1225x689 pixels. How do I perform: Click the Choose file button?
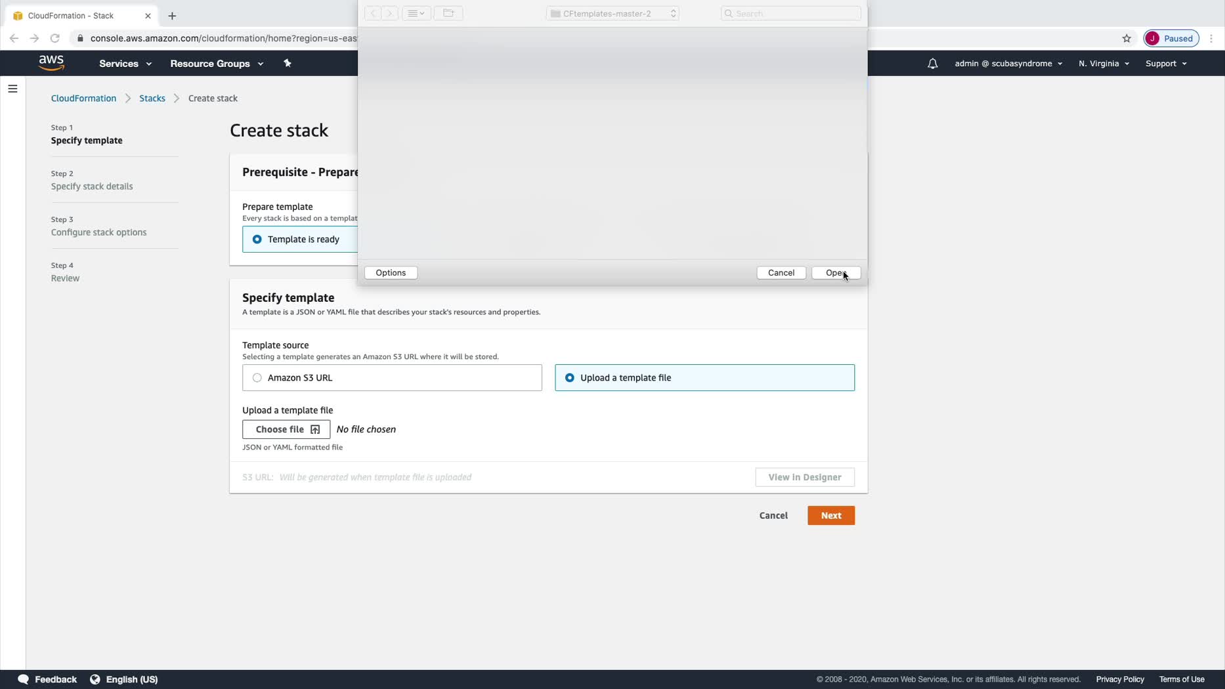pyautogui.click(x=286, y=429)
